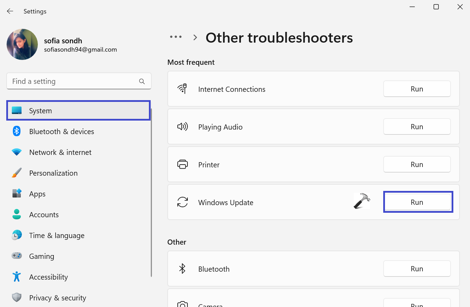This screenshot has width=470, height=307.
Task: Click the back arrow in Settings header
Action: [x=10, y=11]
